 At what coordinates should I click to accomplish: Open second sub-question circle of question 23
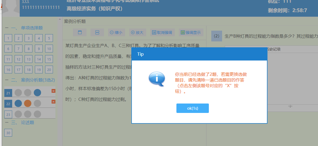(x=28, y=114)
